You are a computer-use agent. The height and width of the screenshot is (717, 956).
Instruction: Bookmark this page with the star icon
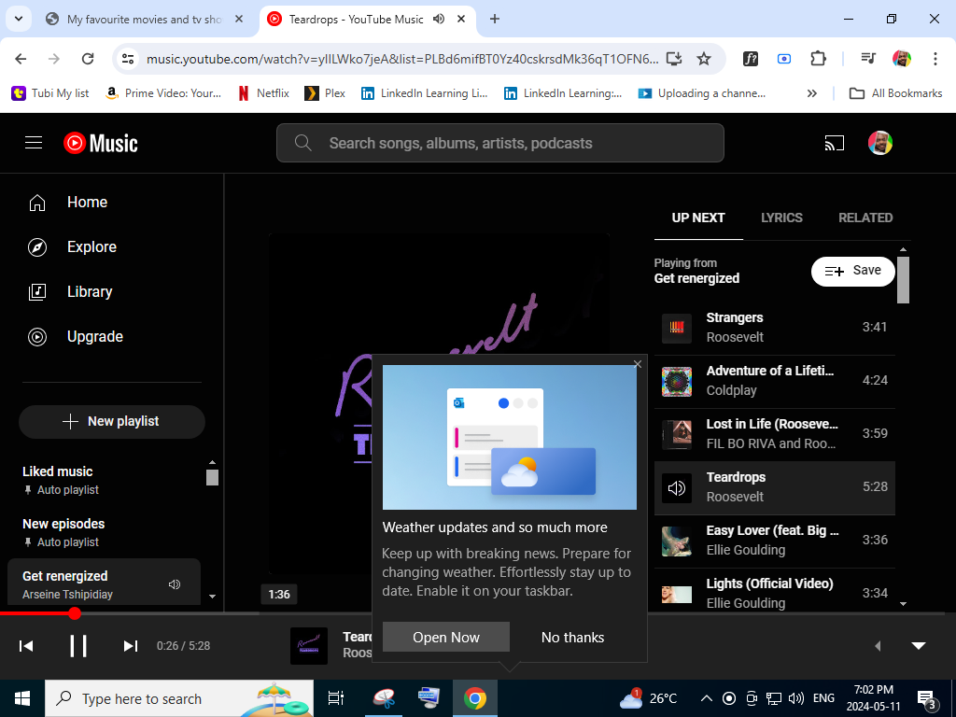click(x=704, y=59)
